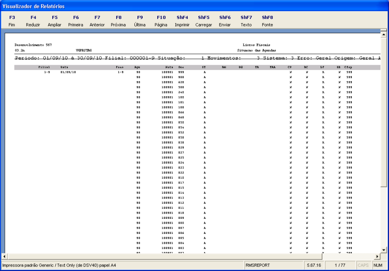
Task: Click the 'LF' column header
Action: [x=322, y=67]
